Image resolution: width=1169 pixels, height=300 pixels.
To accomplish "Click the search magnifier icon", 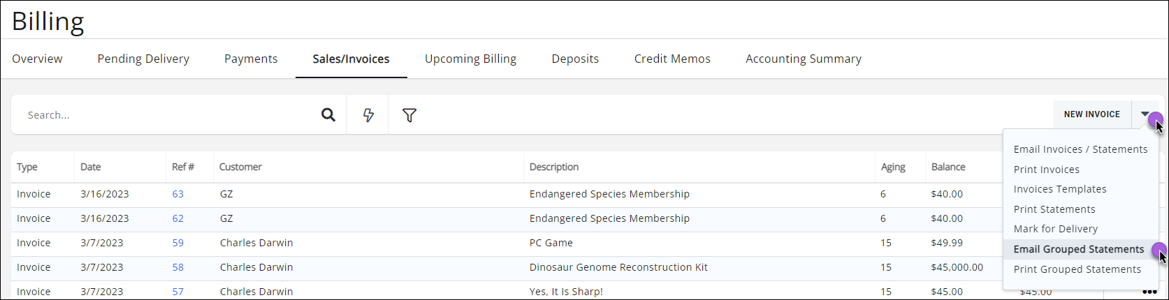I will click(328, 115).
